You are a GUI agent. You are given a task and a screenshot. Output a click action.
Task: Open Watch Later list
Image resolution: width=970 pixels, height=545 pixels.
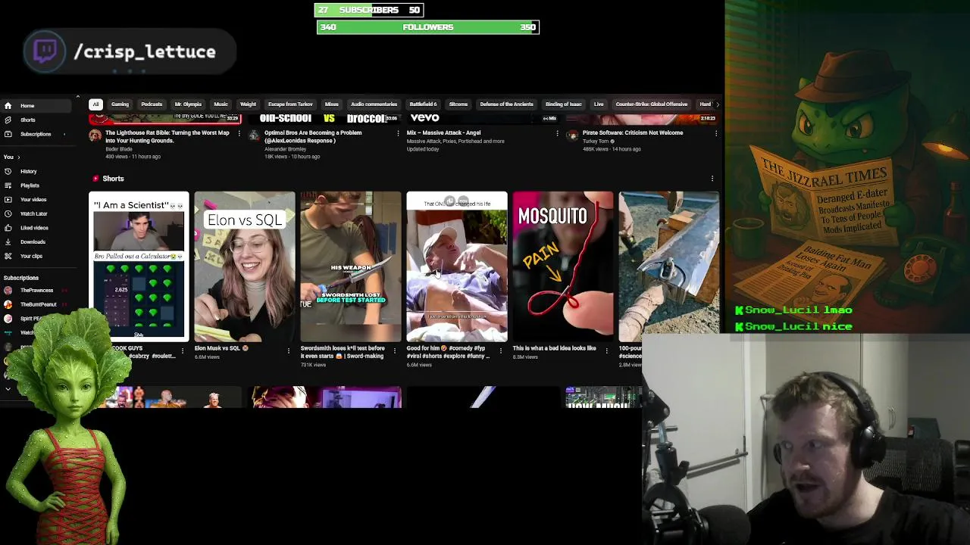click(x=33, y=213)
